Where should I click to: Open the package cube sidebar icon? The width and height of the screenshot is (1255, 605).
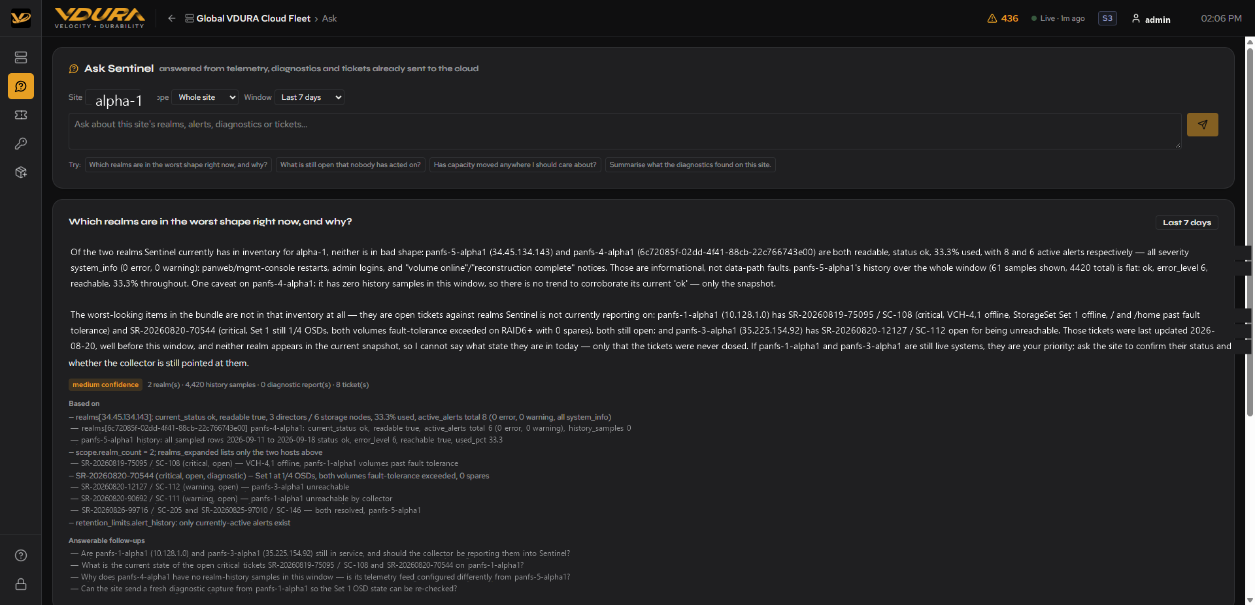pyautogui.click(x=21, y=172)
